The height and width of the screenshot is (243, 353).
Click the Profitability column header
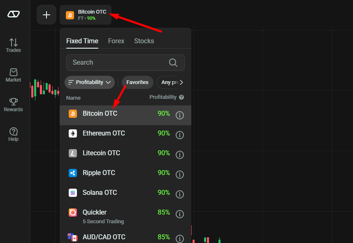pos(163,97)
